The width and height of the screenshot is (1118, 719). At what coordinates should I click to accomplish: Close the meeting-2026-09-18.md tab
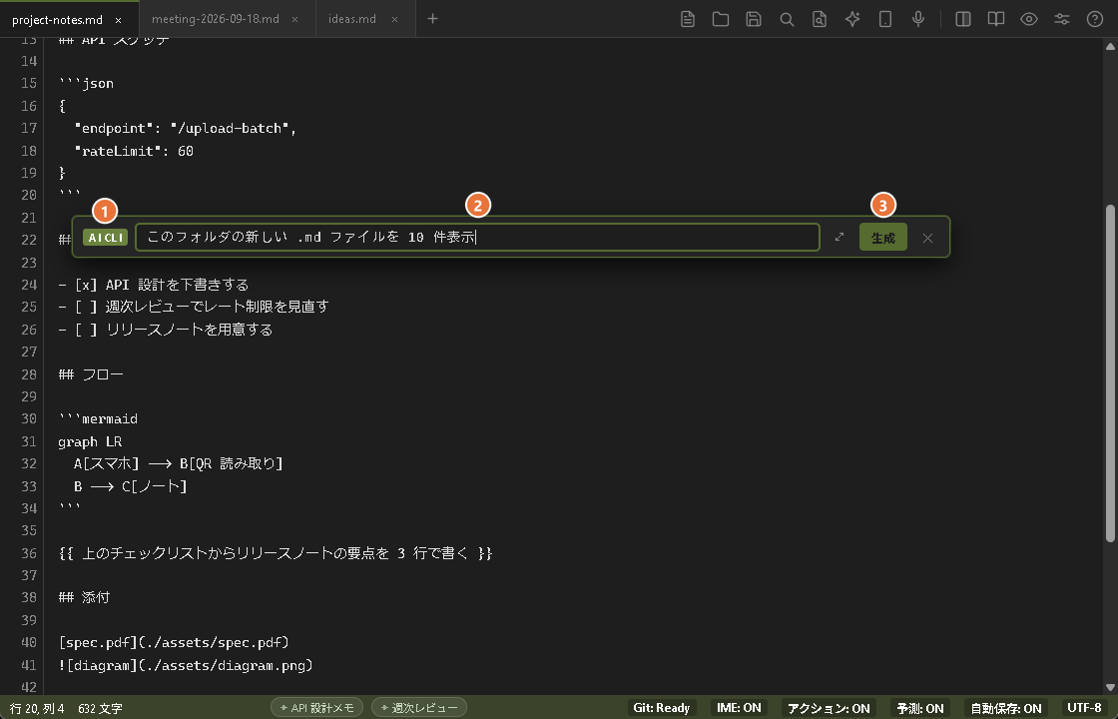point(294,20)
